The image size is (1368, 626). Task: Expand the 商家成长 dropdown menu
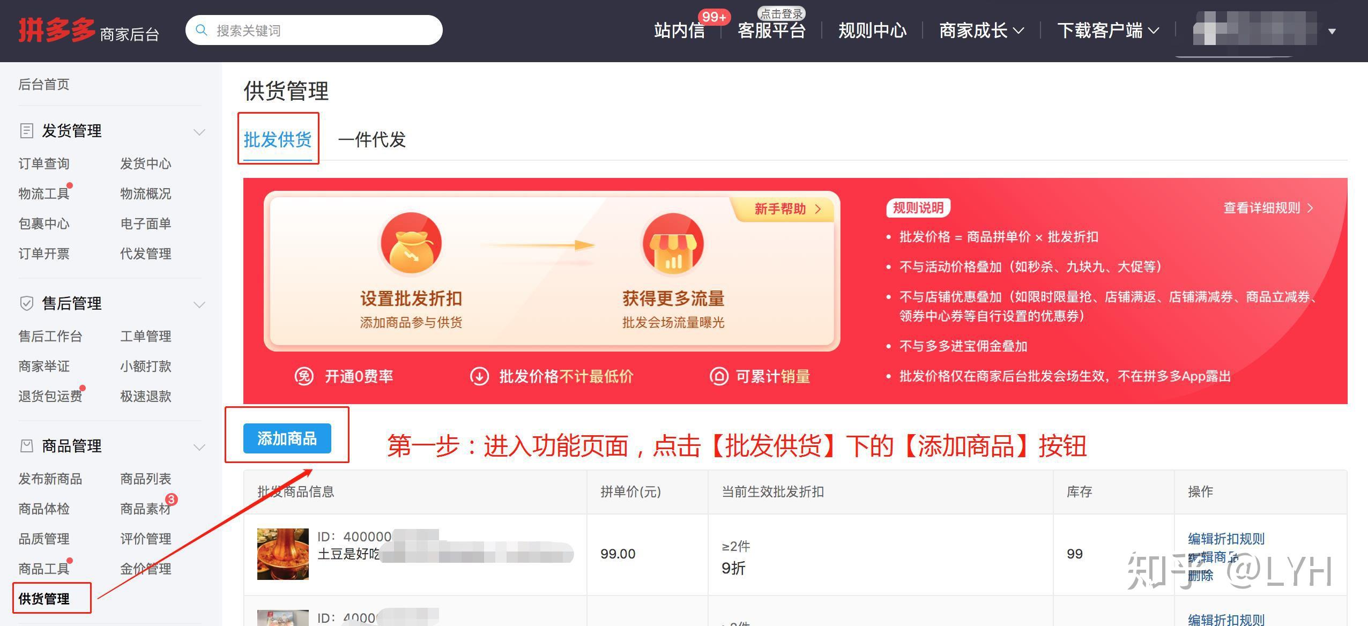tap(981, 31)
